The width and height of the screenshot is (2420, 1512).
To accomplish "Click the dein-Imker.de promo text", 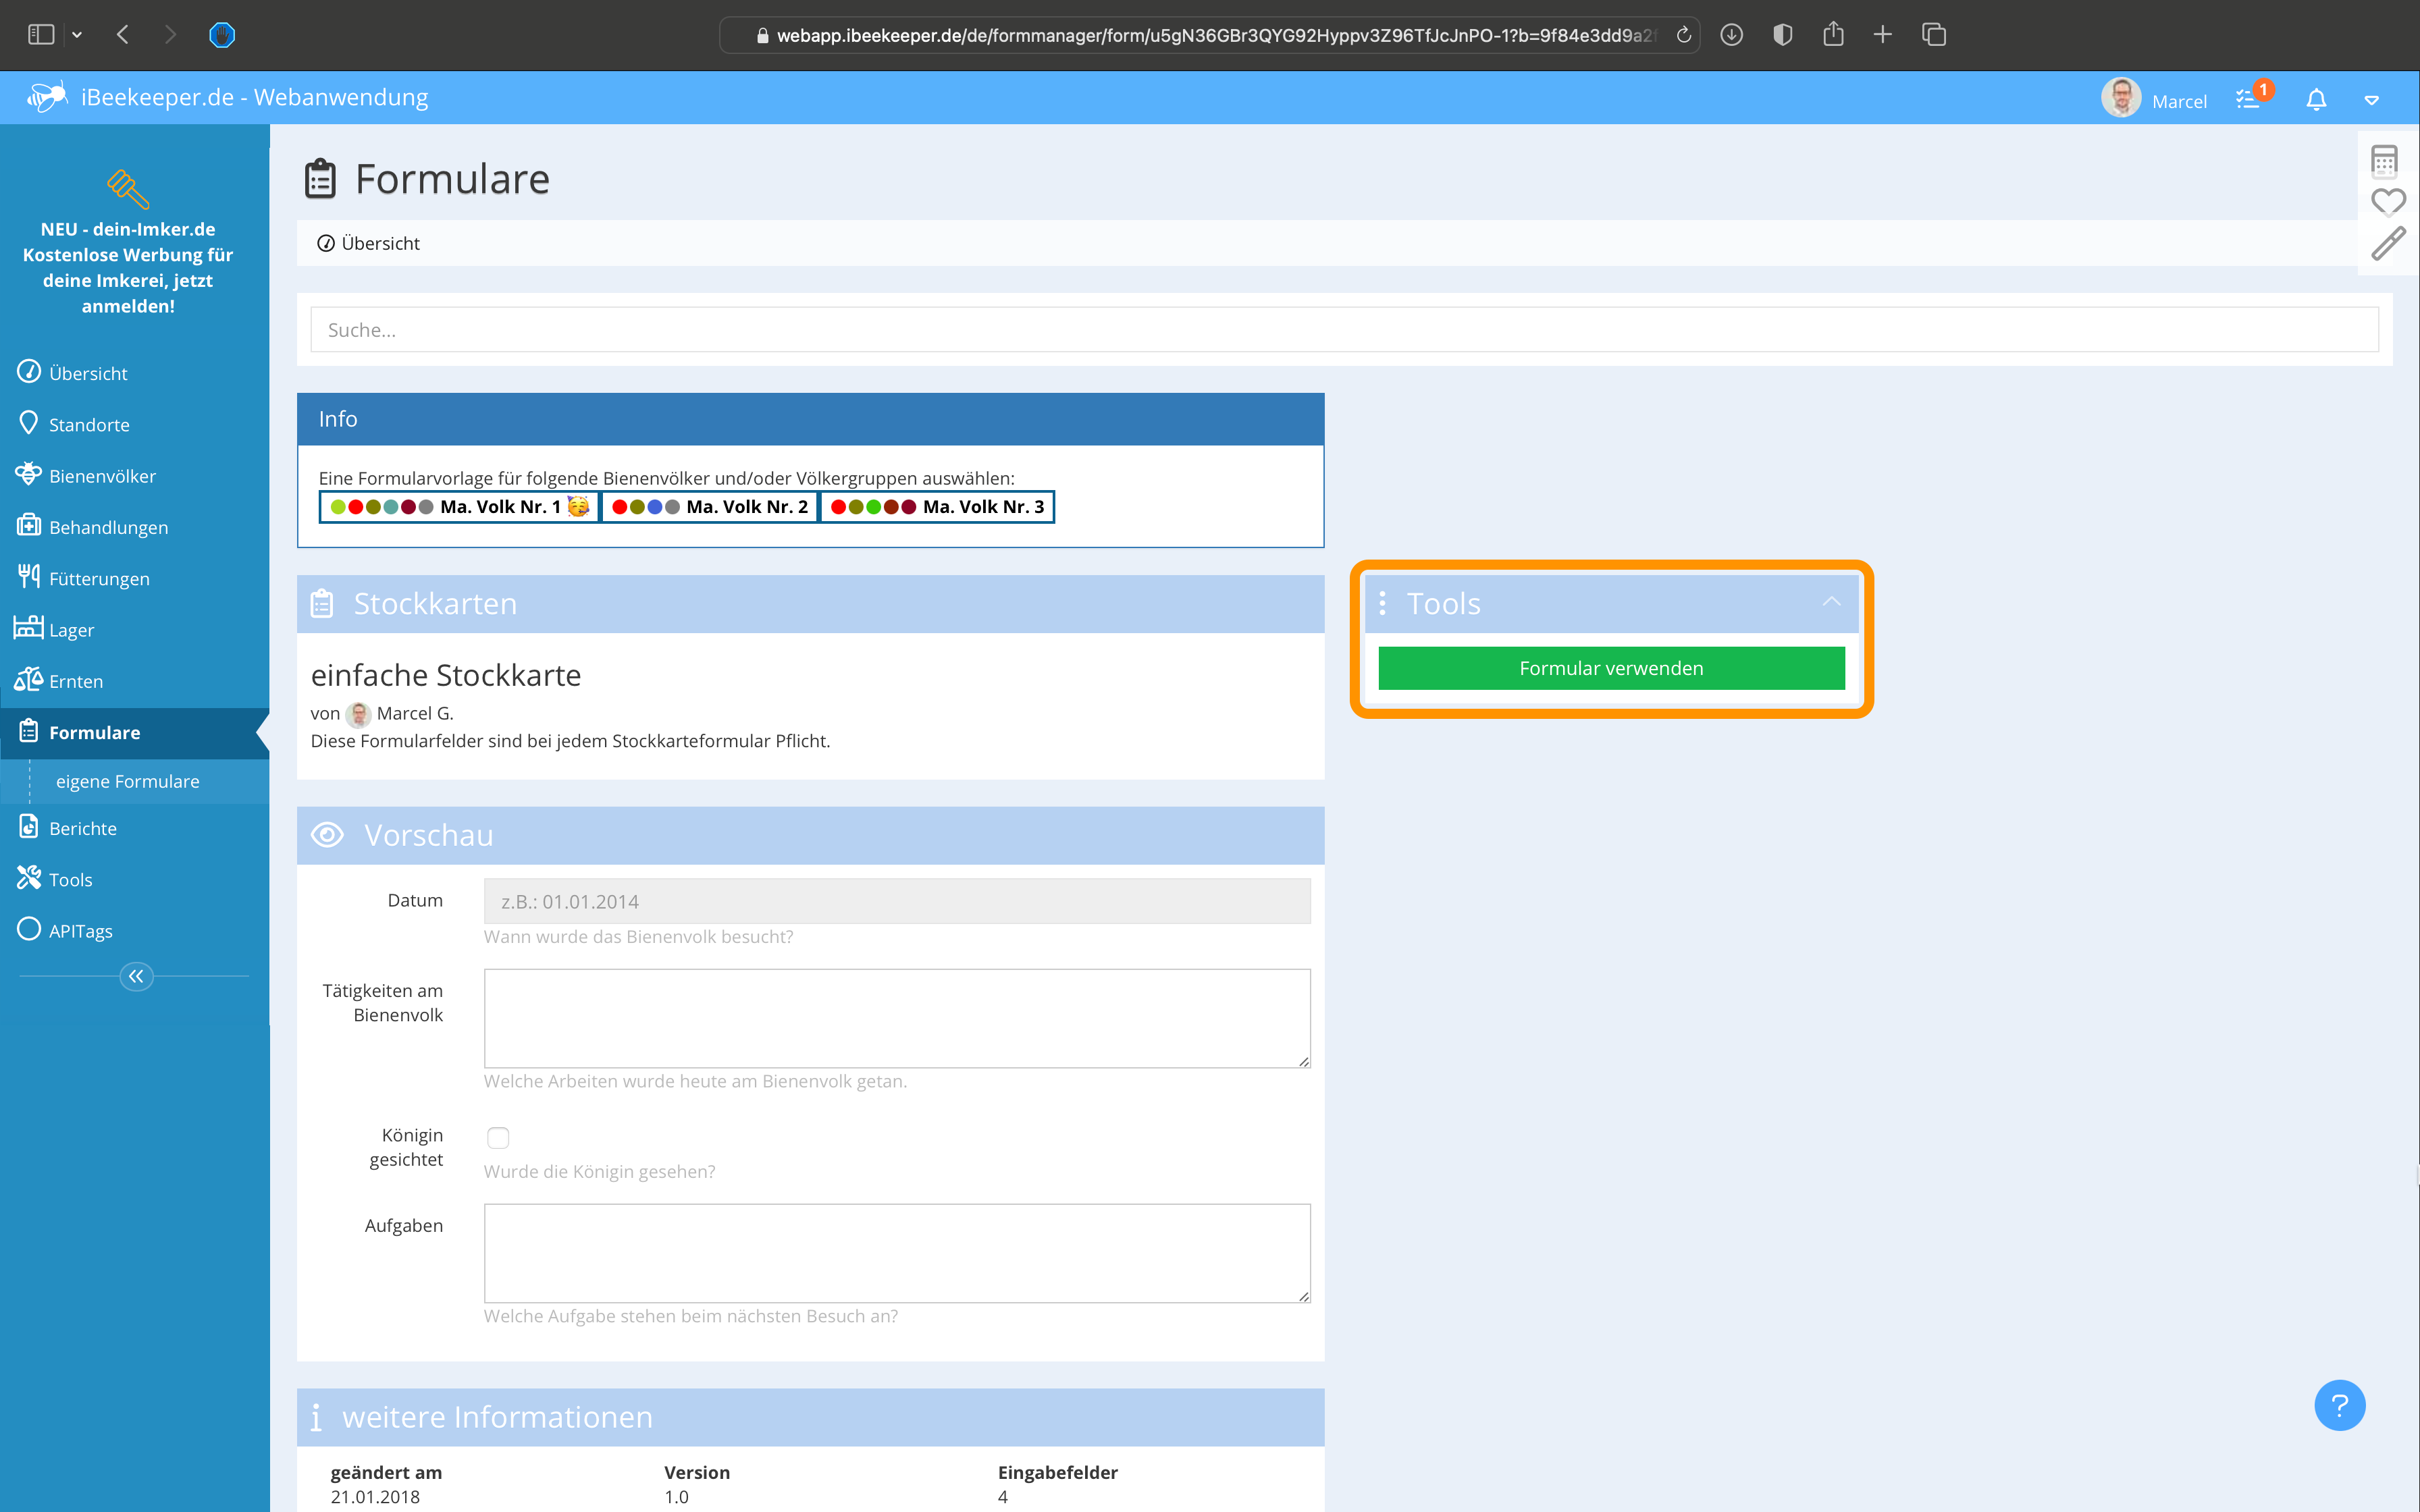I will 128,268.
